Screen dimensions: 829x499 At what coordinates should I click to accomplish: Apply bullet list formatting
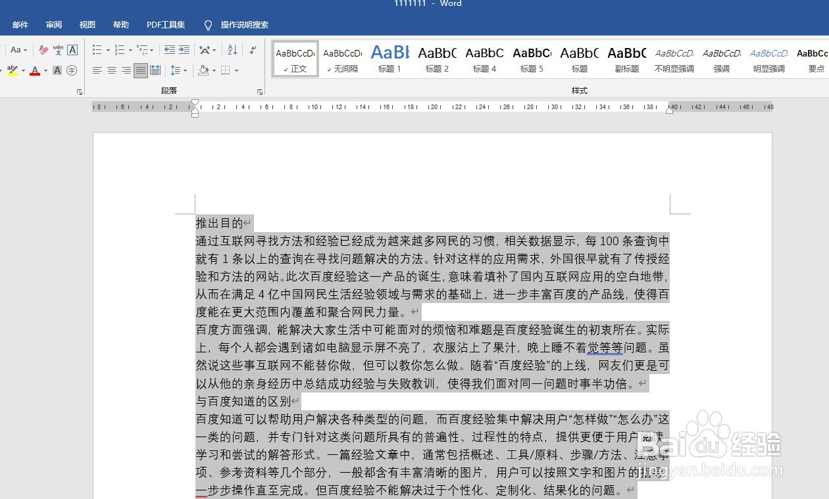click(x=97, y=50)
